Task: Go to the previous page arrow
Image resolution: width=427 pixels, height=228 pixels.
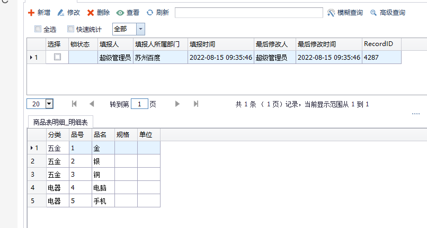Action: tap(92, 104)
